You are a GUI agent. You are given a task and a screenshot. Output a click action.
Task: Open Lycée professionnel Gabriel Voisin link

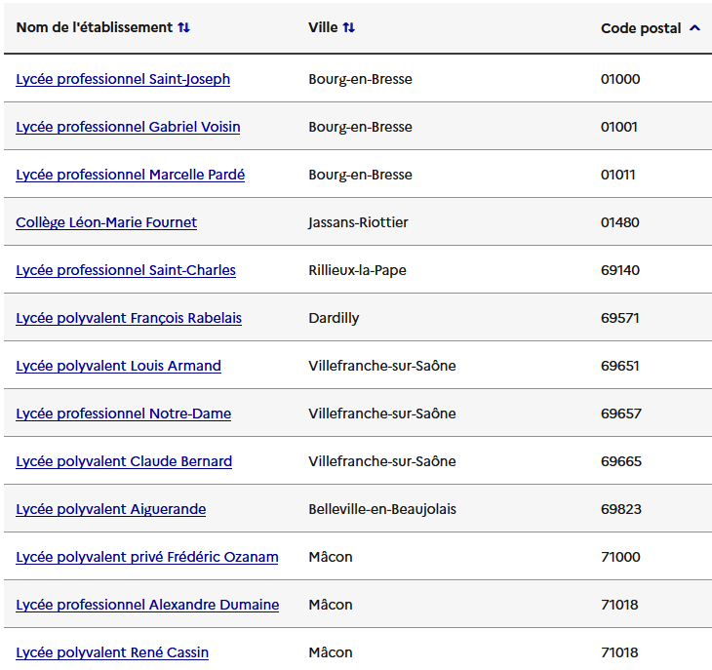(128, 127)
